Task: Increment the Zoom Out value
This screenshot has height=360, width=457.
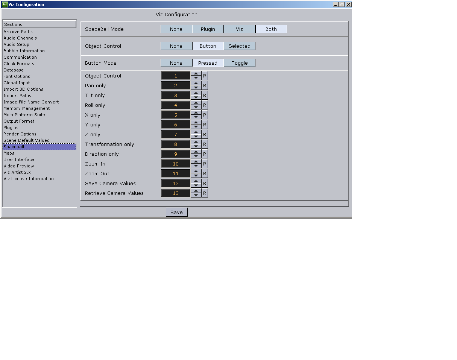Action: 196,172
